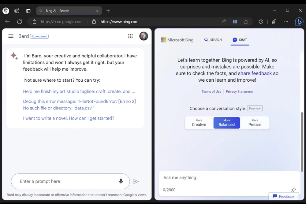Refresh the current page
Image resolution: width=306 pixels, height=204 pixels.
tap(20, 22)
